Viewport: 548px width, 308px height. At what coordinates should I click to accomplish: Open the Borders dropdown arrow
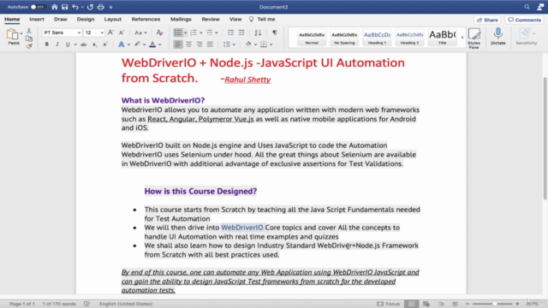[x=271, y=44]
